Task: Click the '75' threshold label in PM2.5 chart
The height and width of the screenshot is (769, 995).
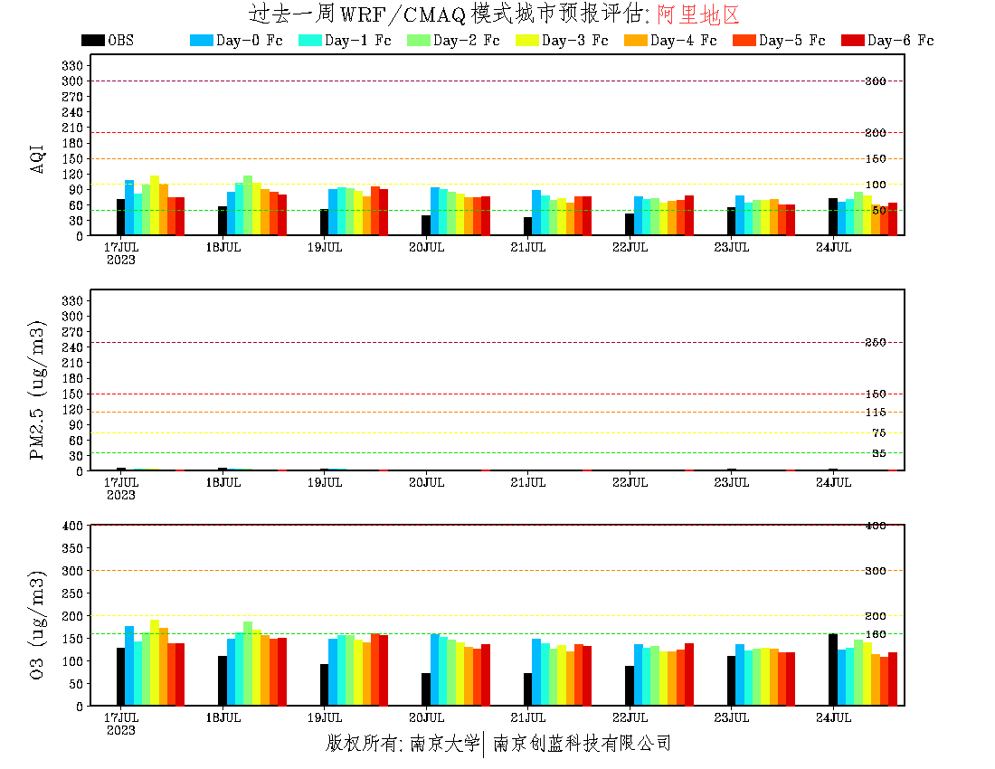Action: coord(879,432)
